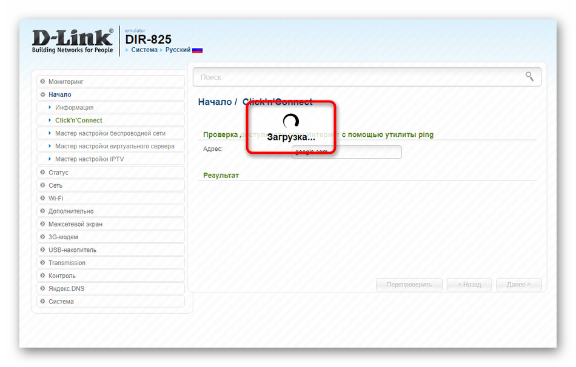Image resolution: width=576 pixels, height=367 pixels.
Task: Open Мастер настройки беспроводной сети
Action: (x=110, y=133)
